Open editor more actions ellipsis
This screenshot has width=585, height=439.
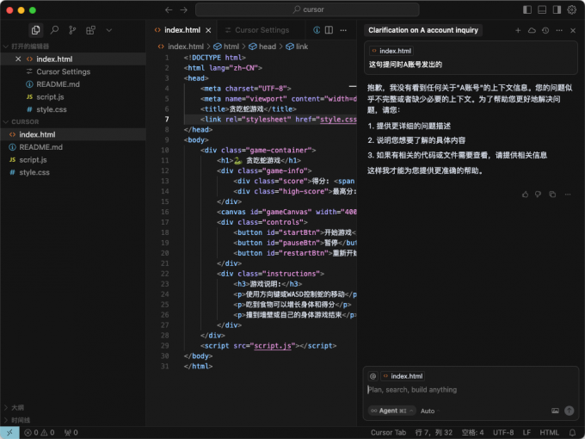point(343,30)
